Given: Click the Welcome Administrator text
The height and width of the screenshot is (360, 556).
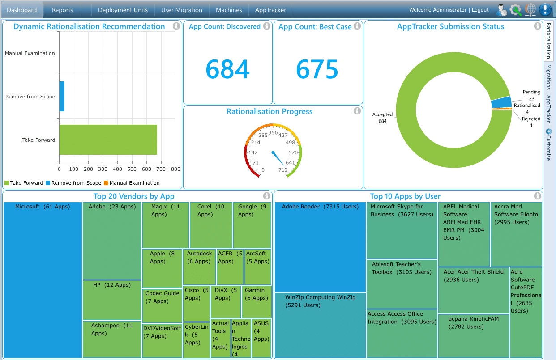Looking at the screenshot, I should pyautogui.click(x=438, y=10).
